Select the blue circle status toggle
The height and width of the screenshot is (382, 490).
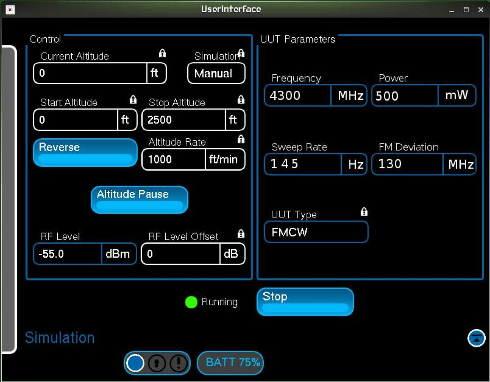click(x=135, y=363)
